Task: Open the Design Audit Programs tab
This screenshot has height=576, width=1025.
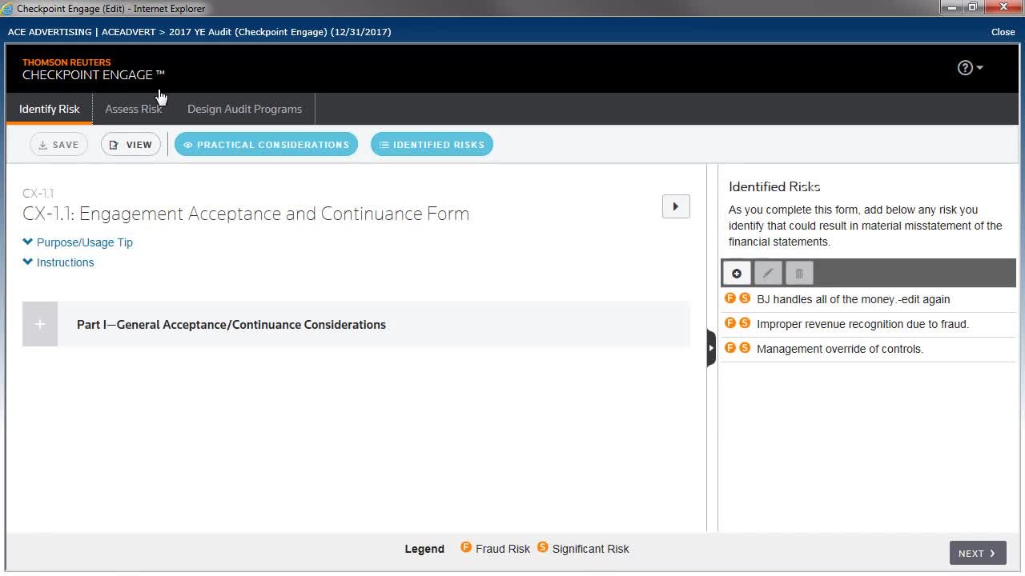Action: pos(244,109)
